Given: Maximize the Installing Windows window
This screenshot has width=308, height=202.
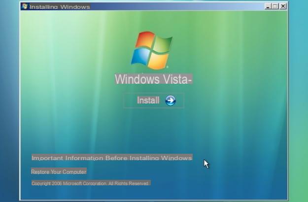Looking at the screenshot, I should [x=275, y=6].
